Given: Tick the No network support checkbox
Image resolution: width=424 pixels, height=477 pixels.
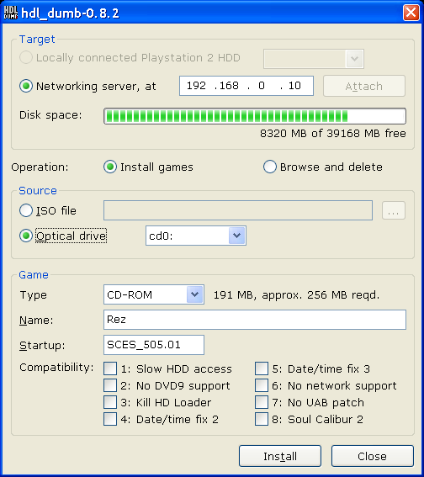Looking at the screenshot, I should [262, 385].
